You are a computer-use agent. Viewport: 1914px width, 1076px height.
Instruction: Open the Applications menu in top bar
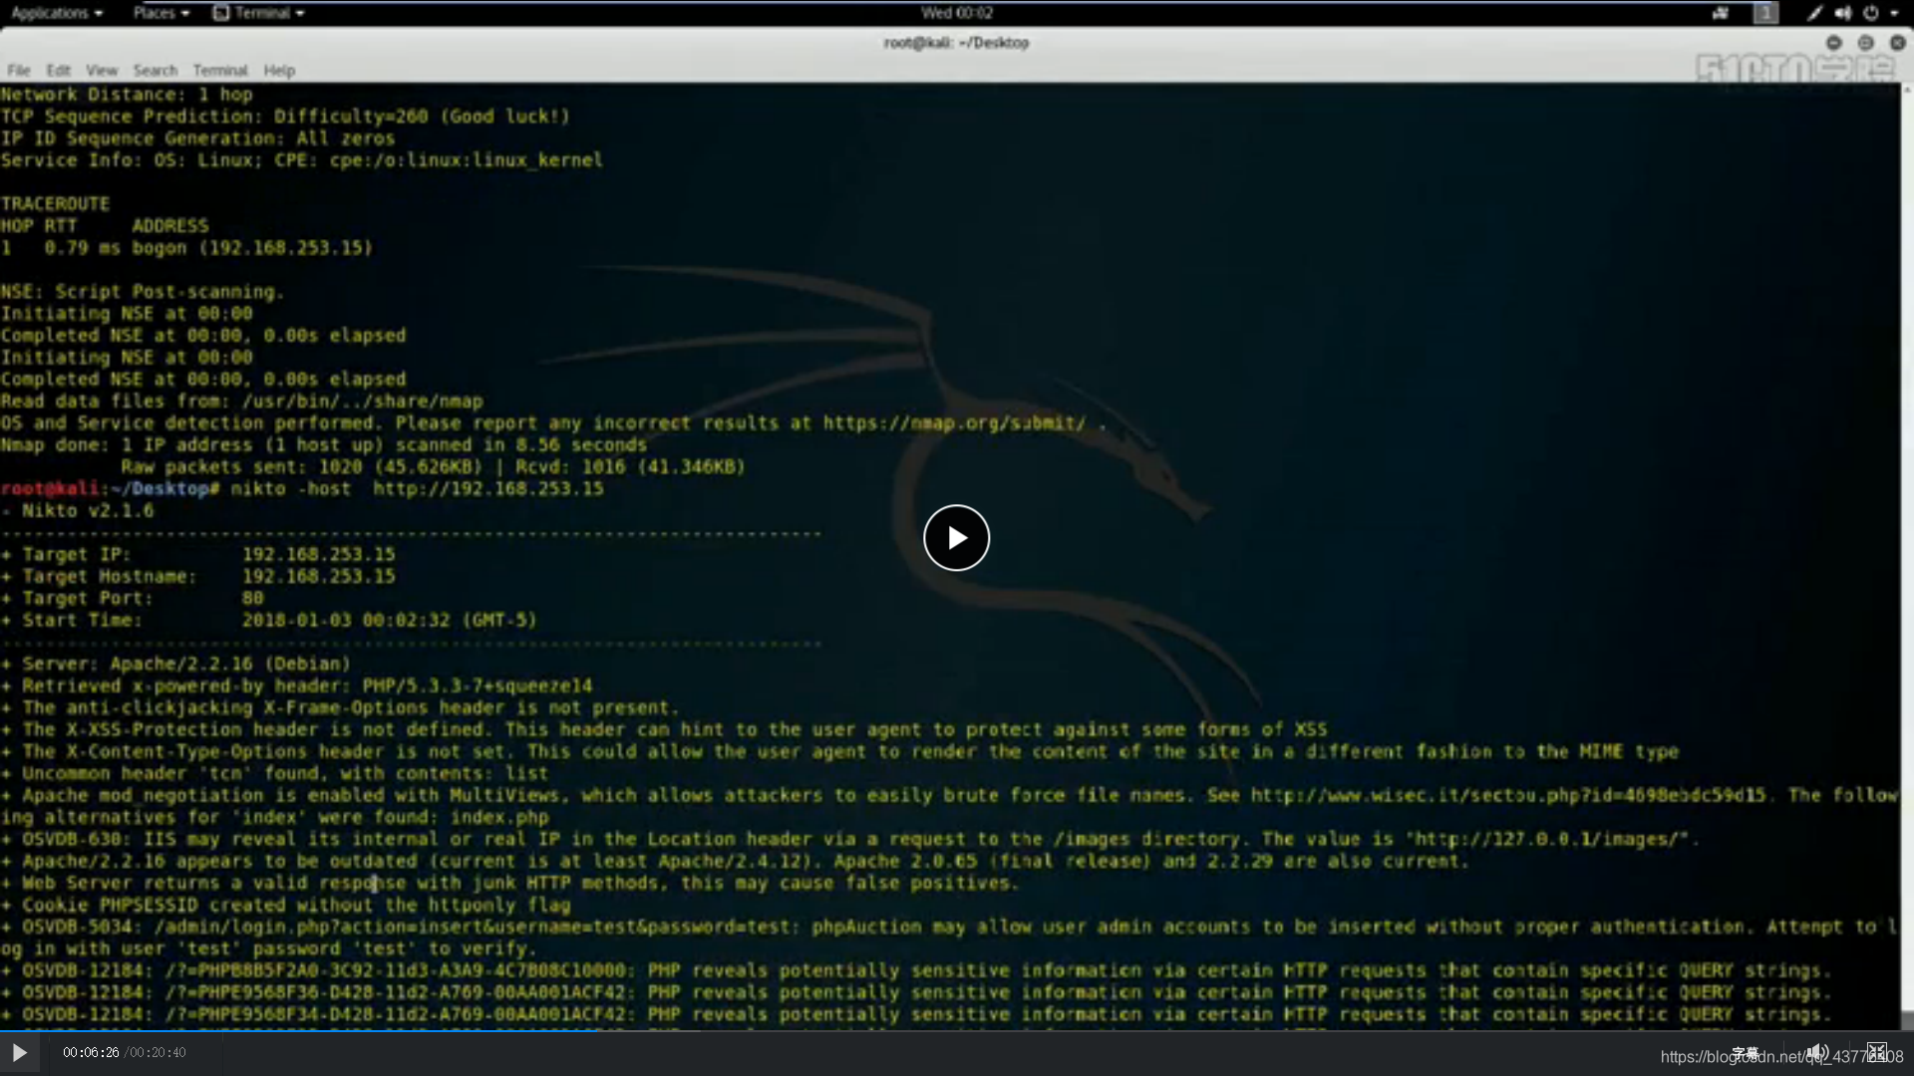(x=56, y=13)
